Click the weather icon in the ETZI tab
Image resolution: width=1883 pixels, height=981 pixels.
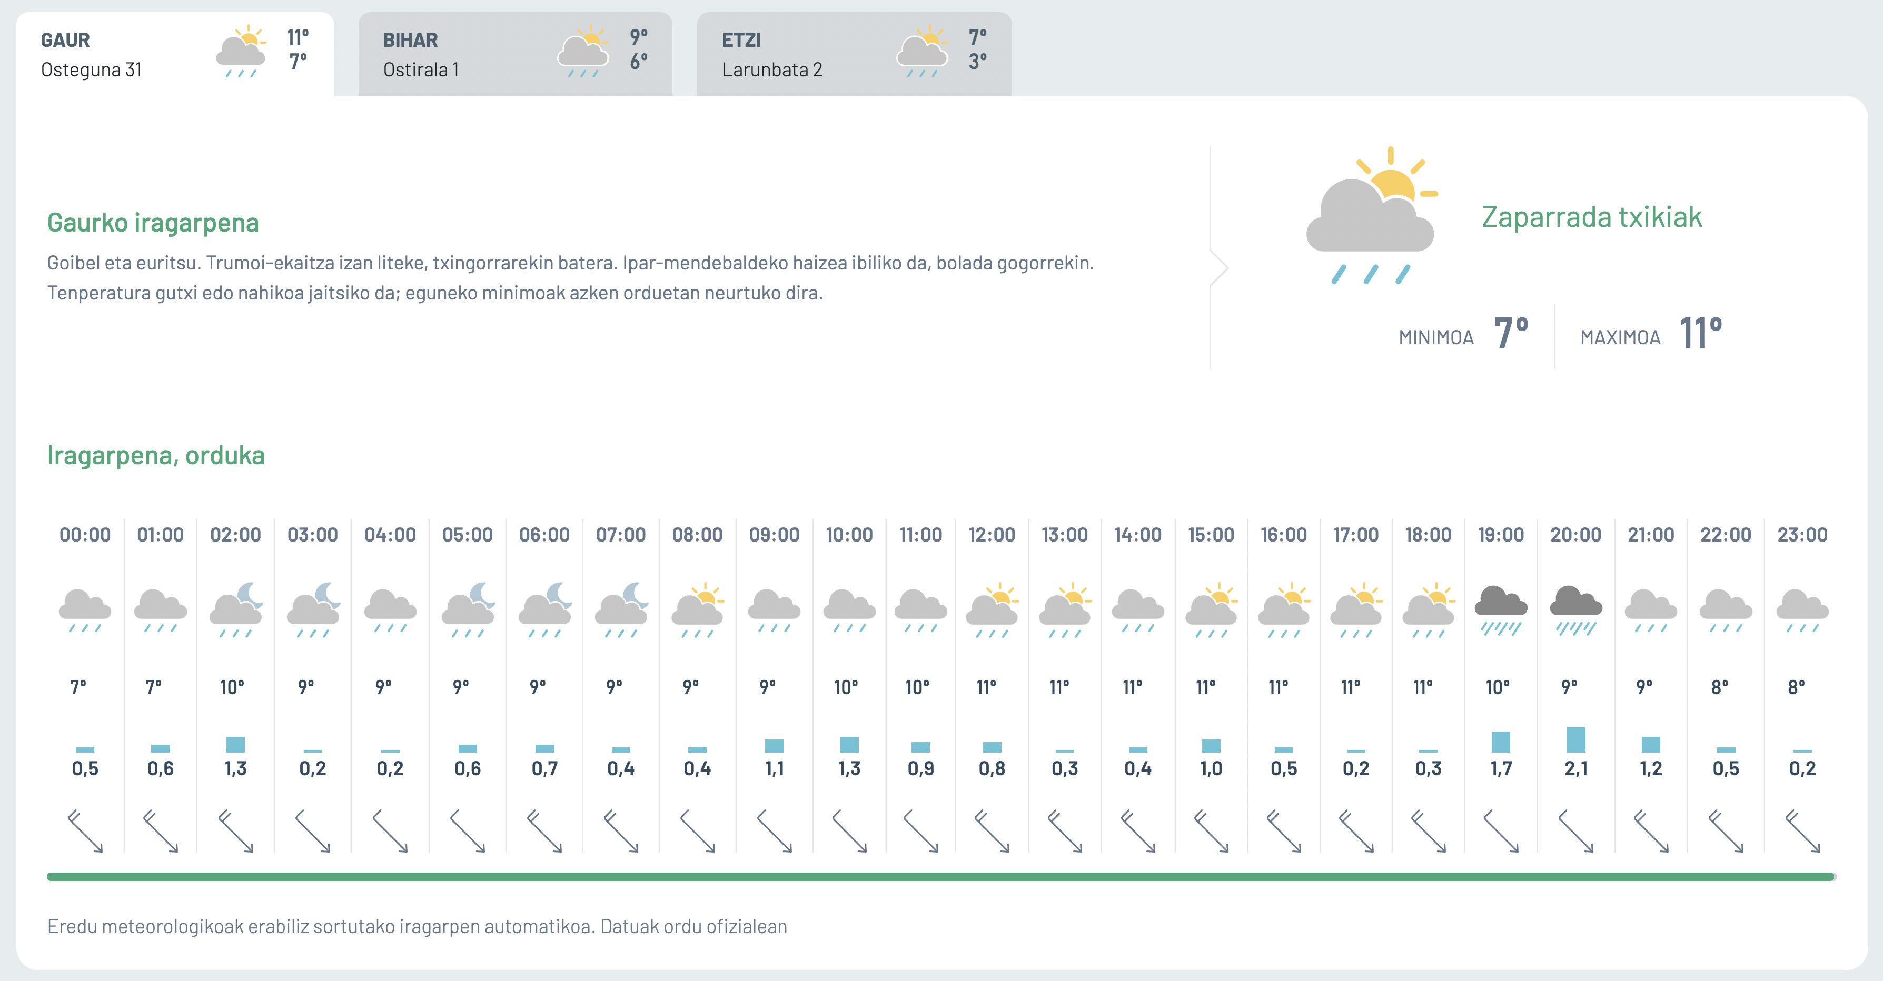click(x=922, y=52)
